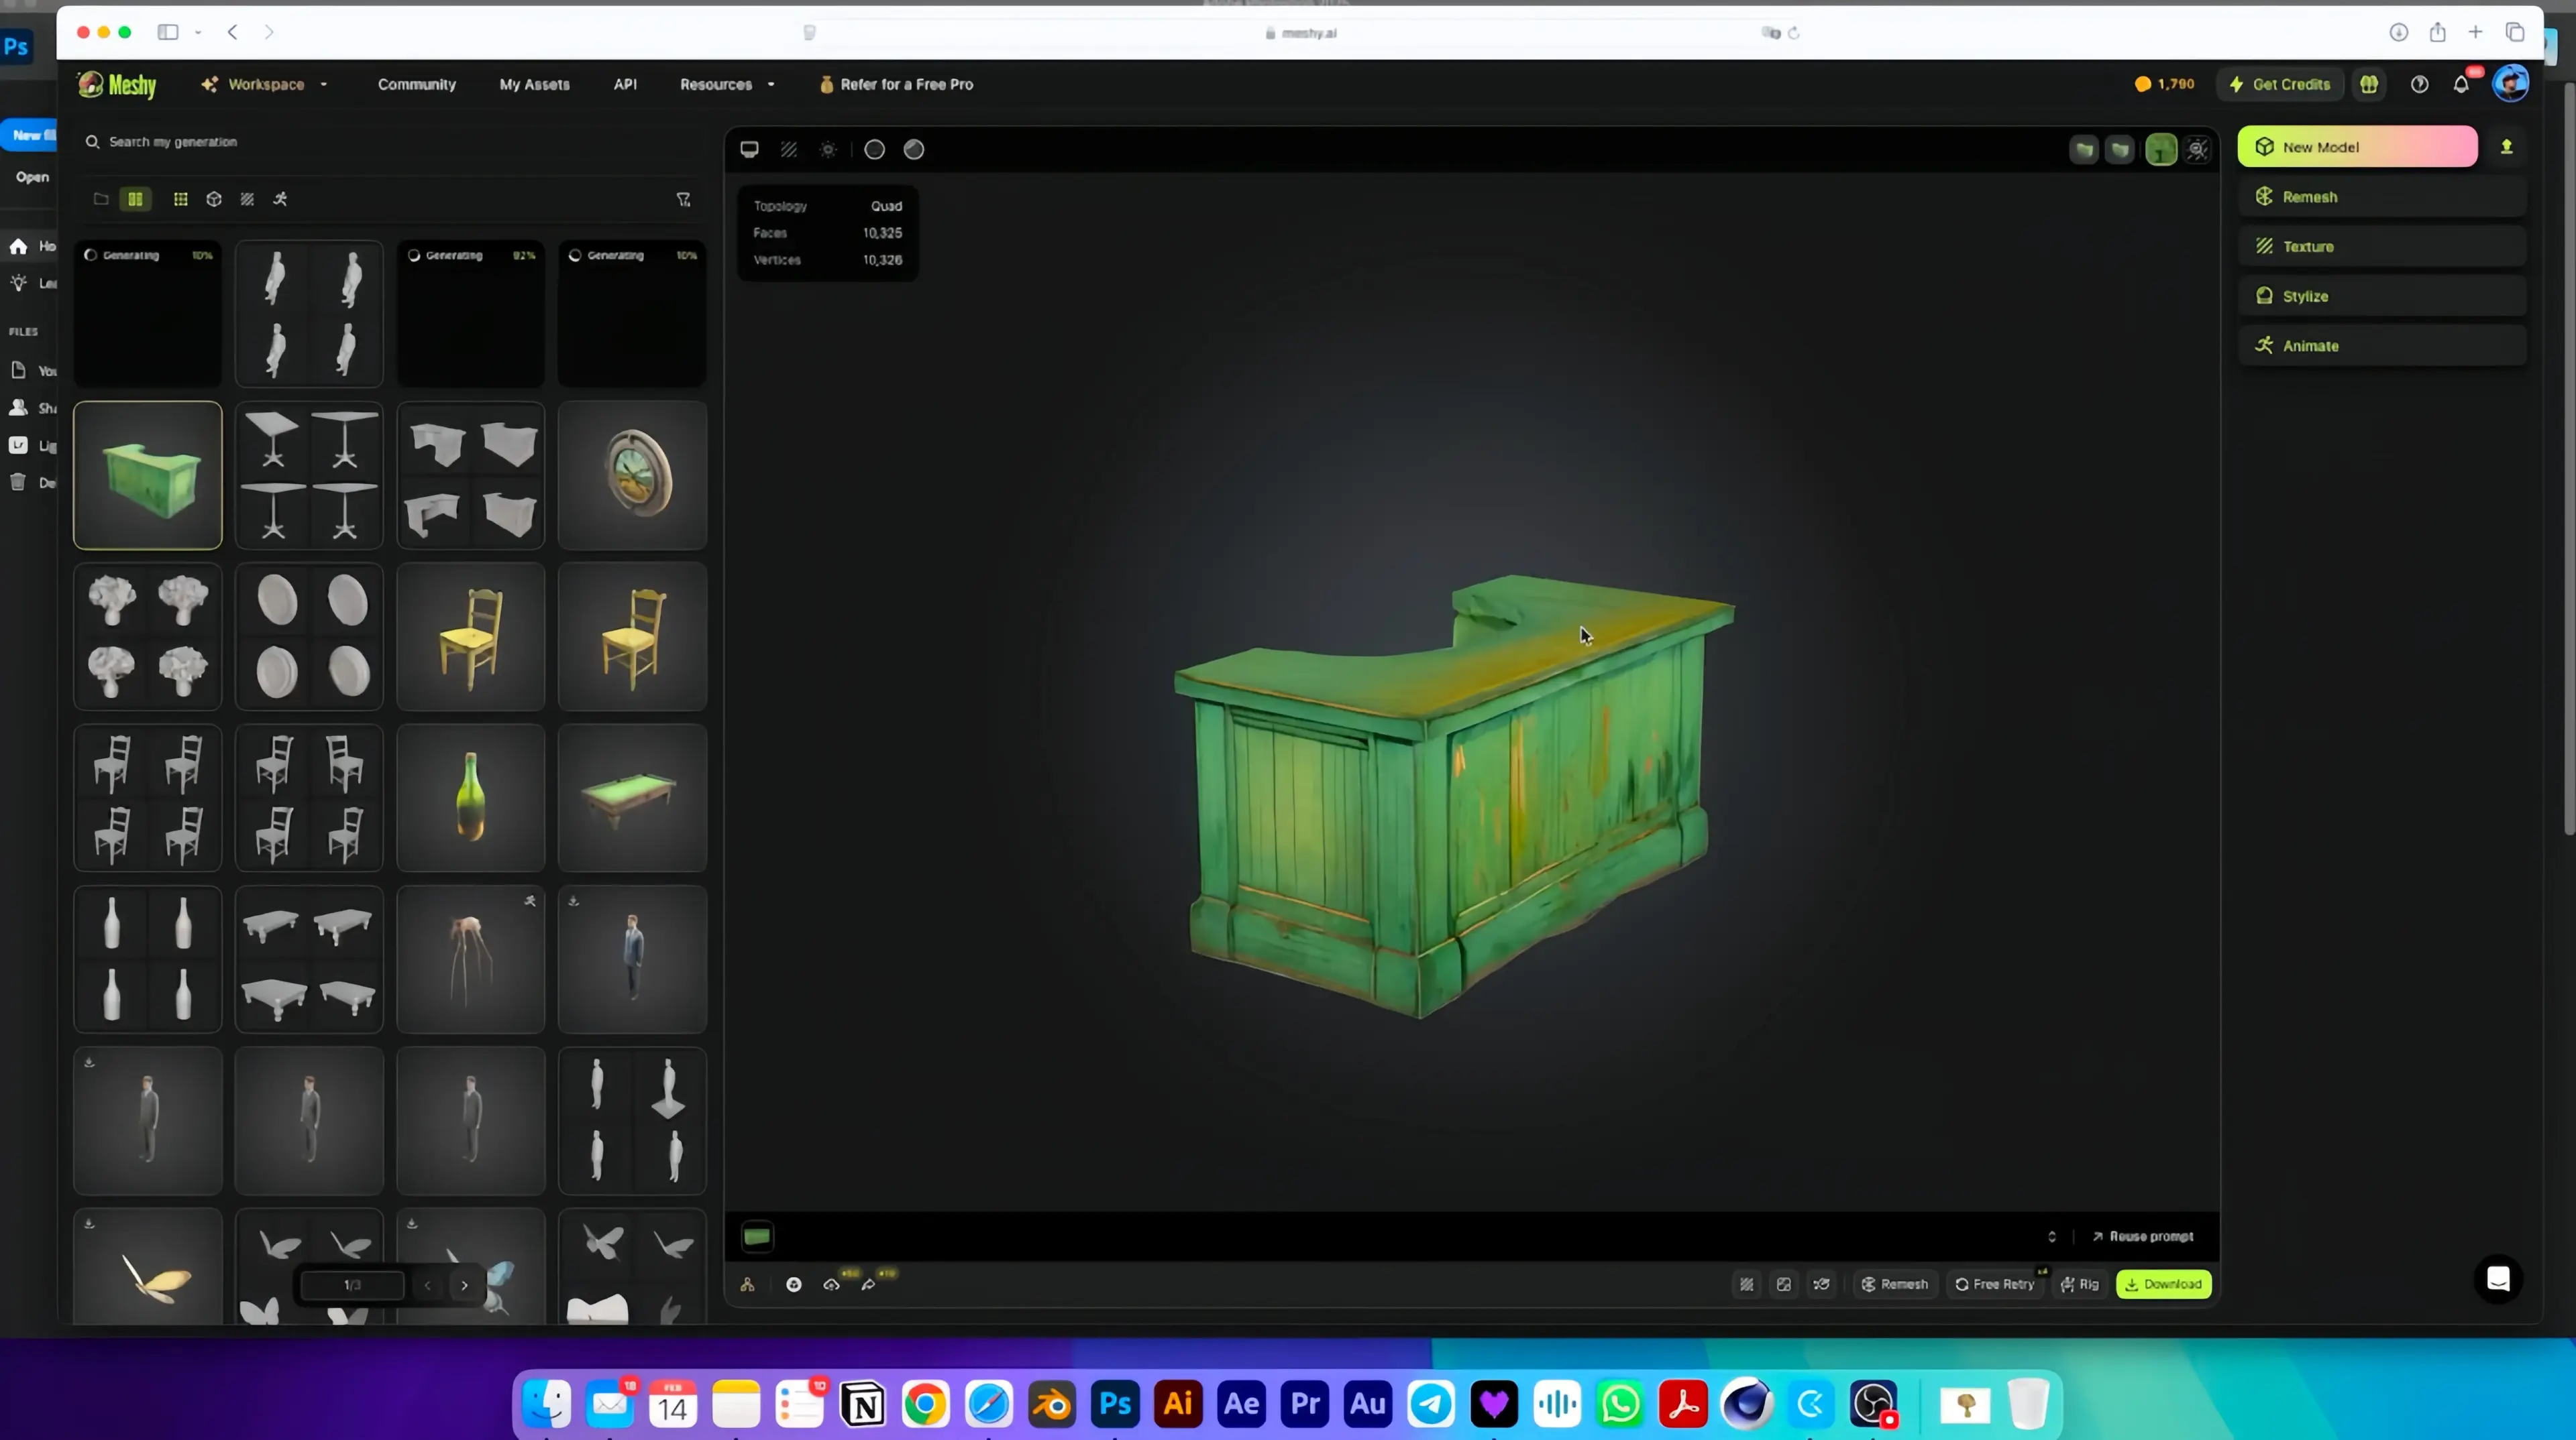Open the green bar counter model thumbnail
Viewport: 2576px width, 1440px height.
(147, 475)
